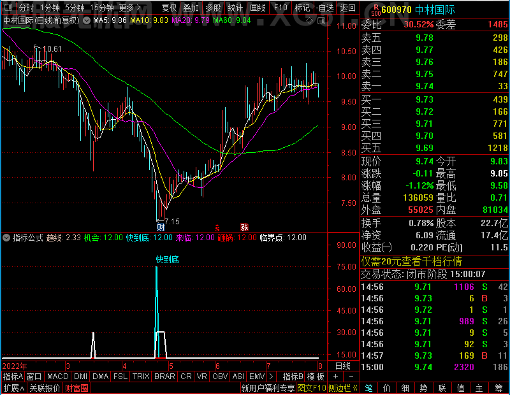Viewport: 510px width, 395px height.
Task: Zoom out chart with the − button
Action: (351, 377)
